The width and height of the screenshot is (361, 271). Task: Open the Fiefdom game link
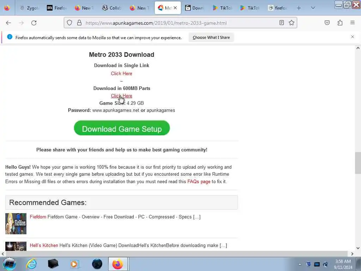tap(38, 217)
